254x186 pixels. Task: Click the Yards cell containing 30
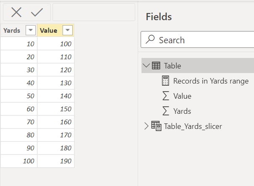19,70
